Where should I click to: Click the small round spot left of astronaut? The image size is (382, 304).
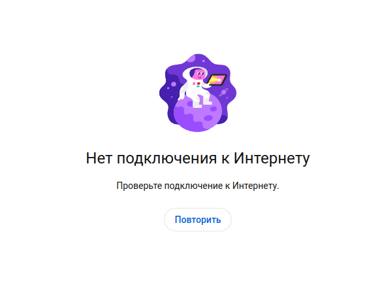pyautogui.click(x=174, y=84)
